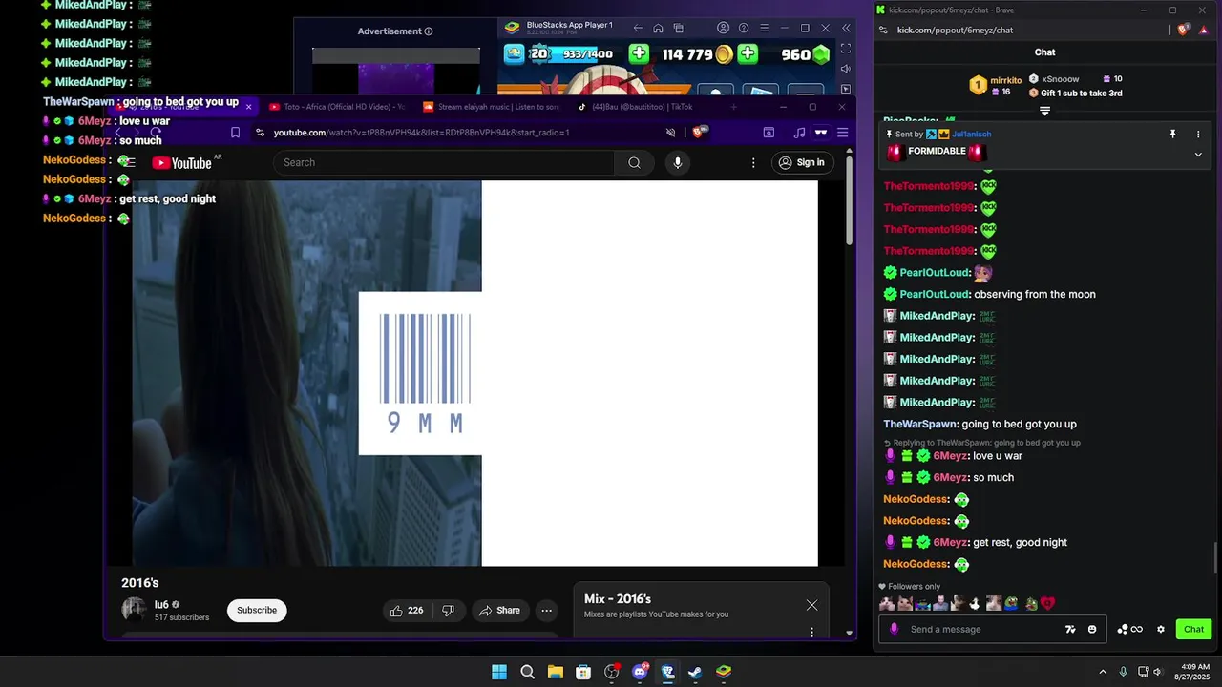Open Brave playlist music note icon
The height and width of the screenshot is (687, 1222).
799,133
